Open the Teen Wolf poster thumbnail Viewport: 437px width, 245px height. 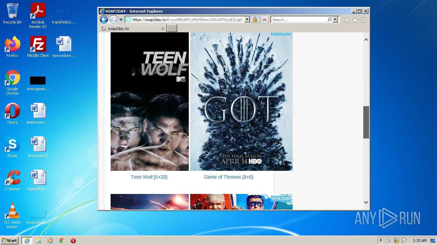click(x=150, y=101)
